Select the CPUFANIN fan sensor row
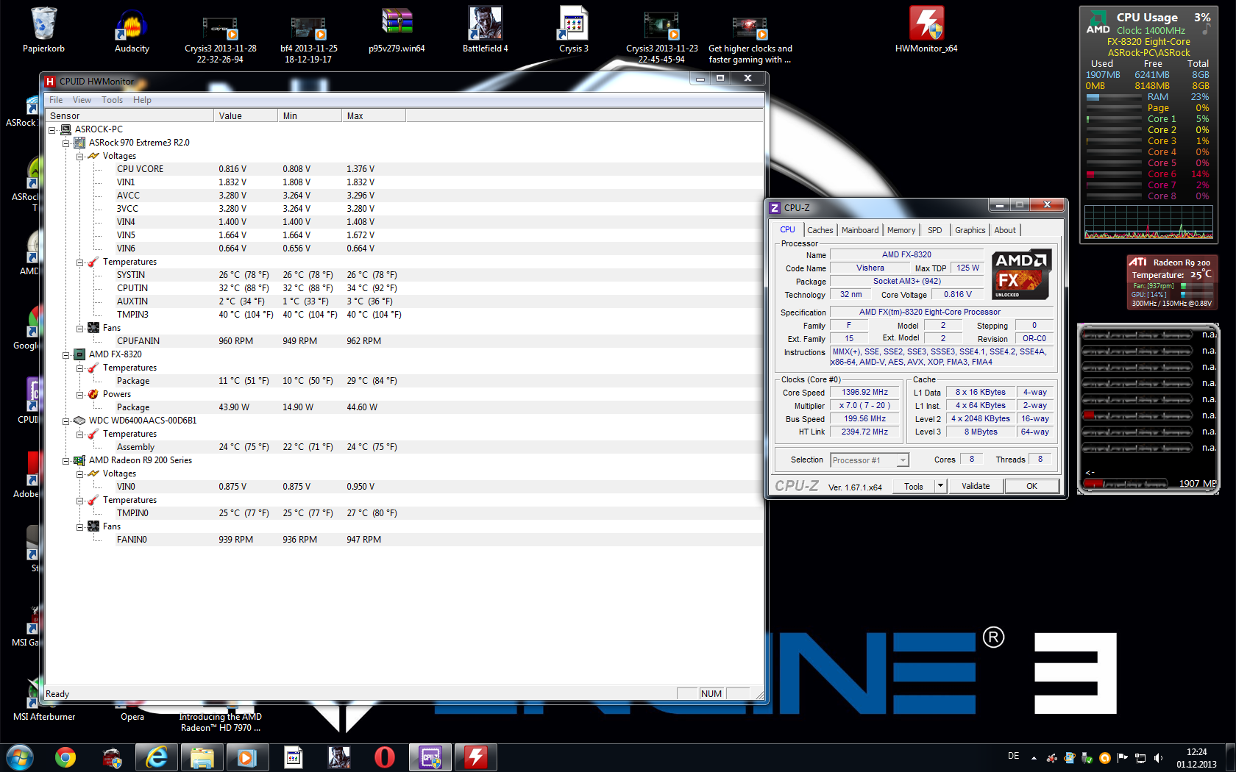Screen dimensions: 1236x772 (403, 341)
